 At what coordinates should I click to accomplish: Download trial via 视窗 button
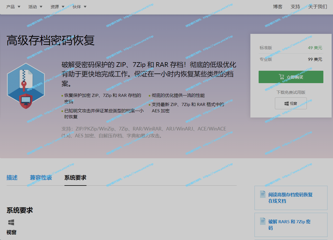click(291, 103)
